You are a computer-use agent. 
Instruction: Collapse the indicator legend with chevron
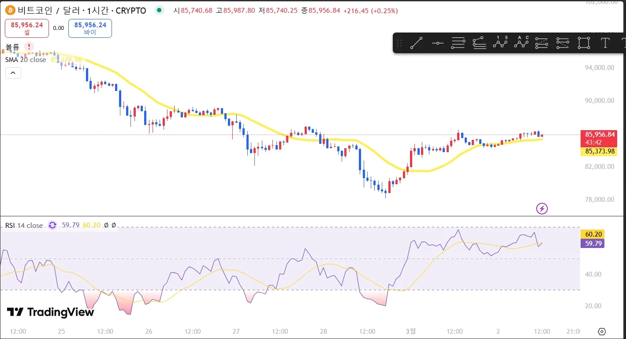(13, 73)
